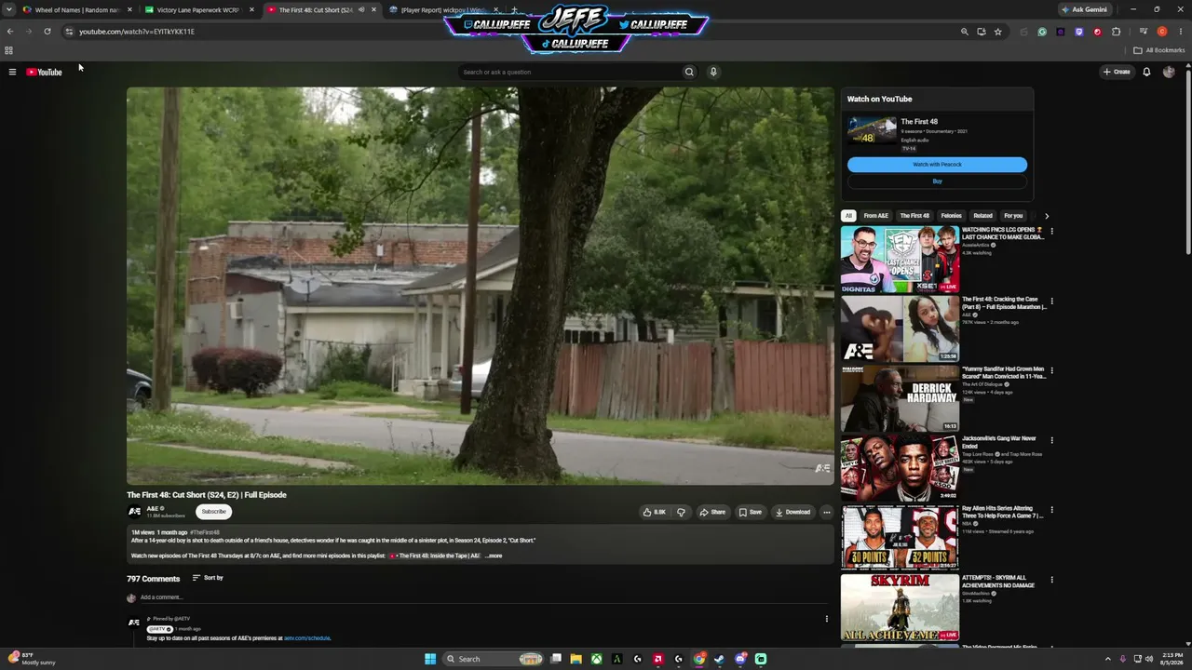This screenshot has width=1192, height=670.
Task: Open YouTube notifications bell
Action: (1146, 72)
